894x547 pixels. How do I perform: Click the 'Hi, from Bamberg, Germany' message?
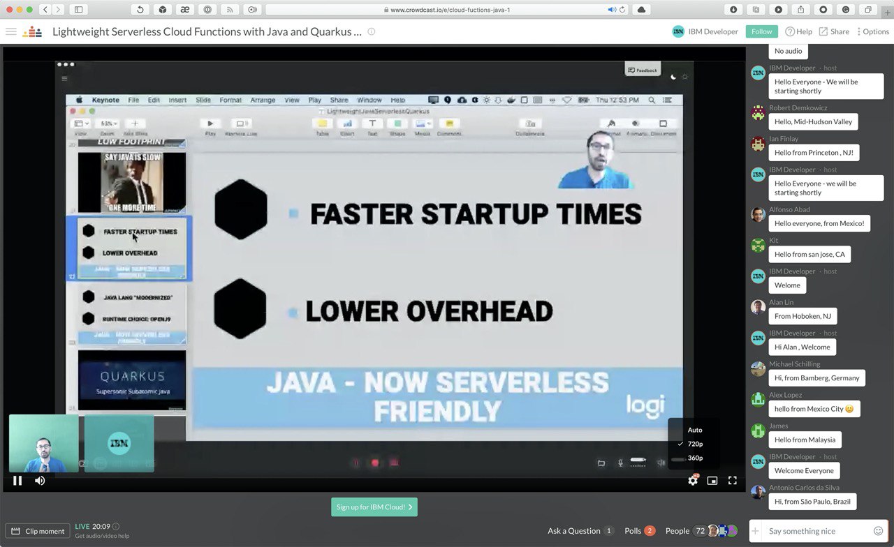click(x=816, y=378)
